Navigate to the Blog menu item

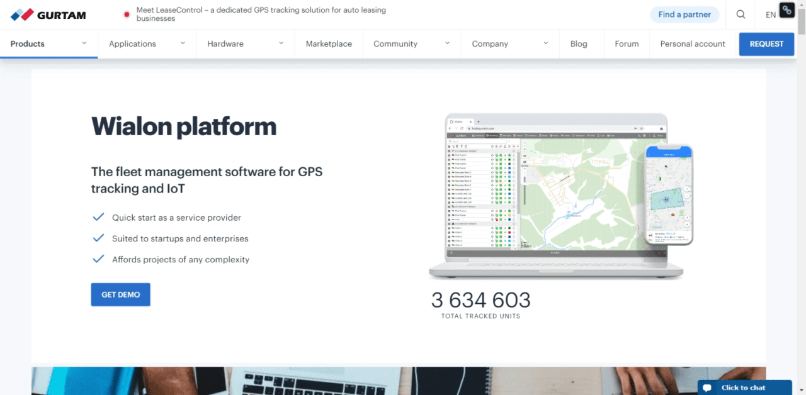(579, 44)
